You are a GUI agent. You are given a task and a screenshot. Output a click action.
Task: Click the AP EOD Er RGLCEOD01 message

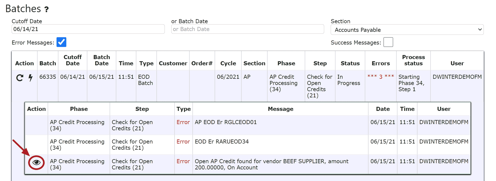[x=226, y=122]
